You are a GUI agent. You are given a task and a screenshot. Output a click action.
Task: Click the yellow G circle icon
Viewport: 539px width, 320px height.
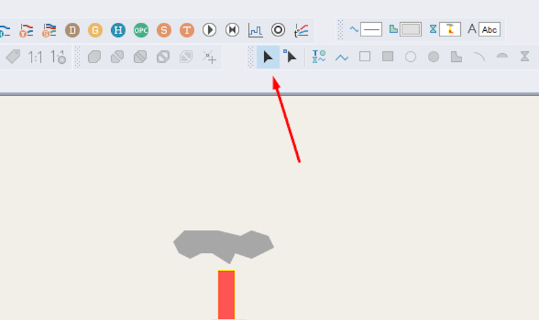95,30
